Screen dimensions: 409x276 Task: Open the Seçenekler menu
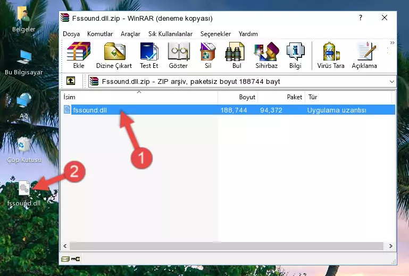[x=215, y=34]
